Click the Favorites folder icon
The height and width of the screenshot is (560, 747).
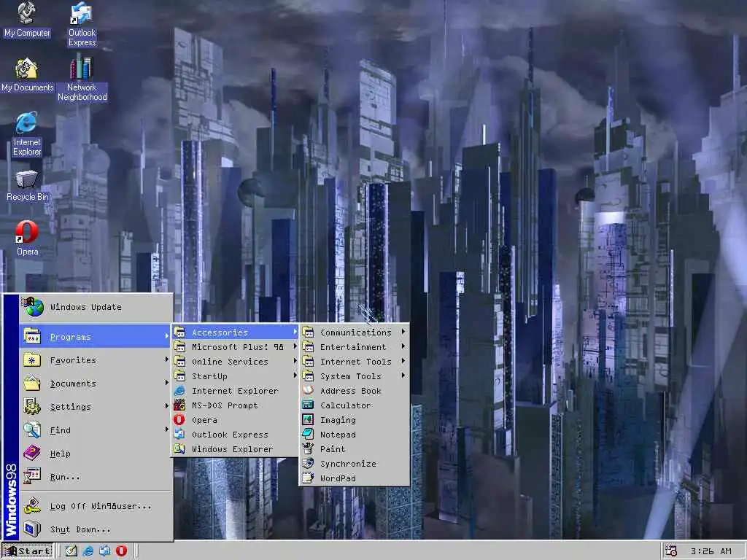pyautogui.click(x=32, y=359)
